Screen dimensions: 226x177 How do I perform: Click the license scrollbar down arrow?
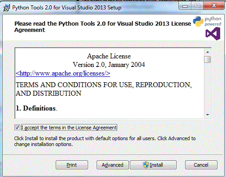(208, 115)
